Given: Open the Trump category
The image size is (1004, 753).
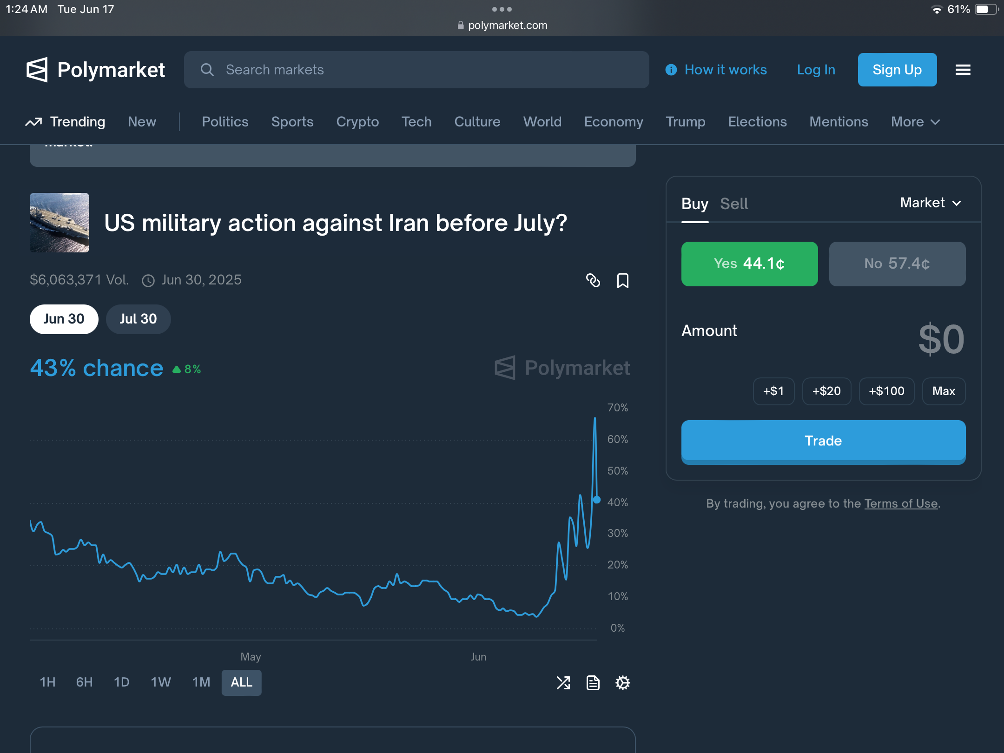Looking at the screenshot, I should coord(686,122).
